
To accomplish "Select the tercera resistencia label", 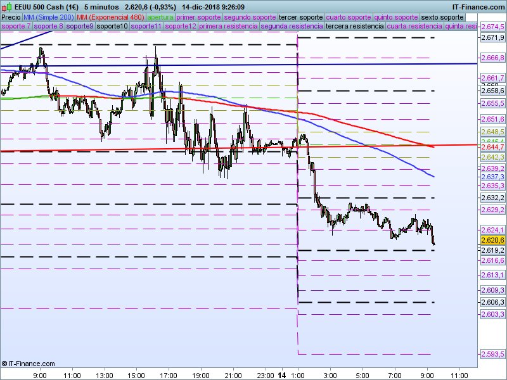I will [x=355, y=27].
